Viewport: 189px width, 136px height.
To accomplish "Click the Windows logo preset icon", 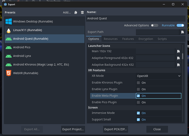I will [x=9, y=22].
